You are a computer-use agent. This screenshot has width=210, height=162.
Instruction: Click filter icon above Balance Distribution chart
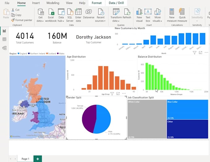(x=195, y=53)
